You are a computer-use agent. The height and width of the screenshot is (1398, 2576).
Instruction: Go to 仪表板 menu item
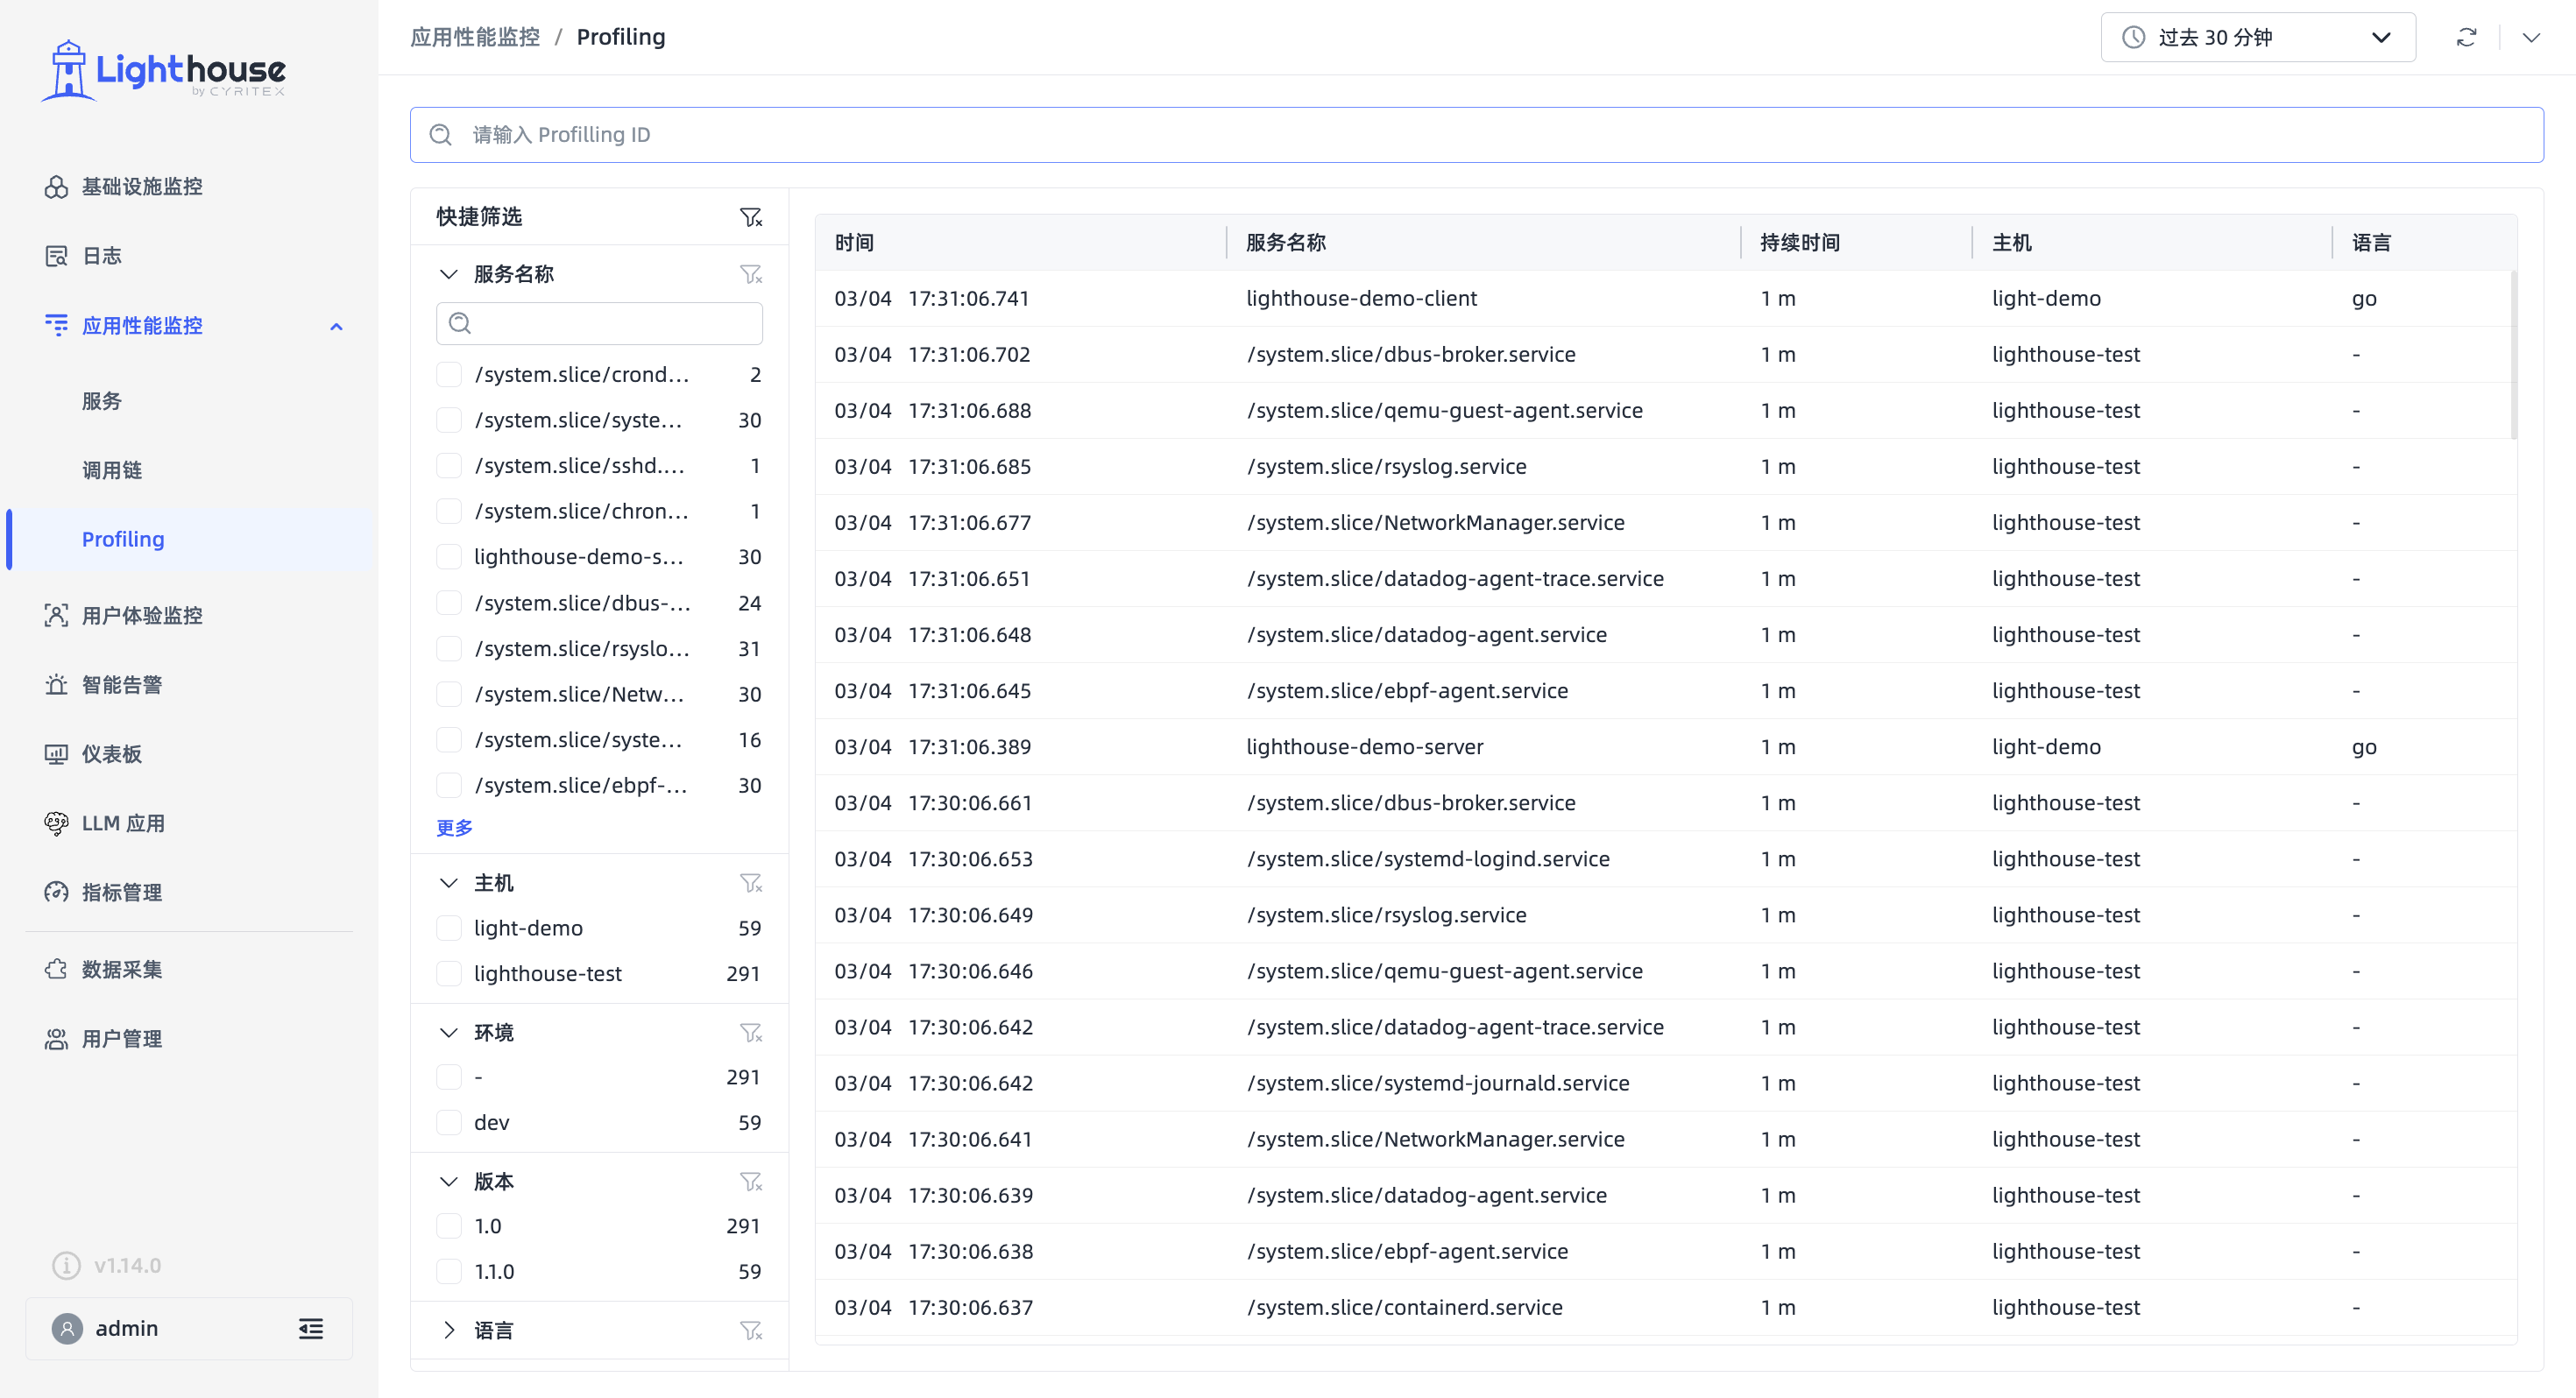pos(112,754)
